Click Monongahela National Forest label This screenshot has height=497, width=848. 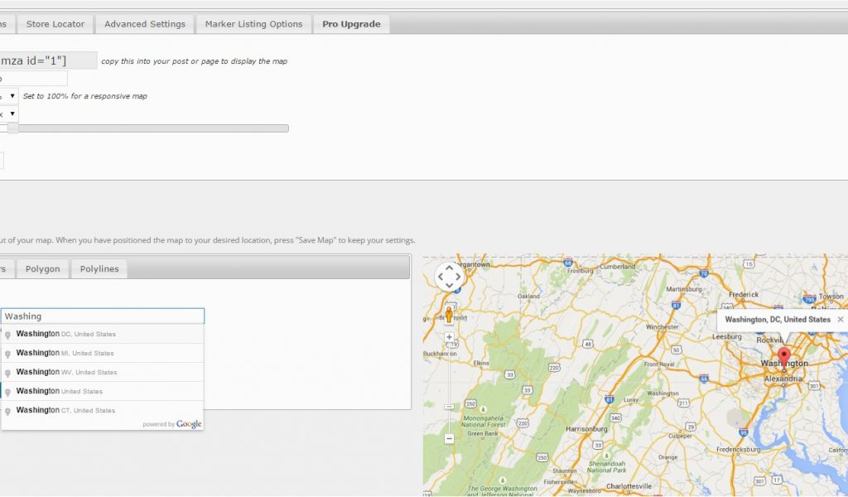483,422
